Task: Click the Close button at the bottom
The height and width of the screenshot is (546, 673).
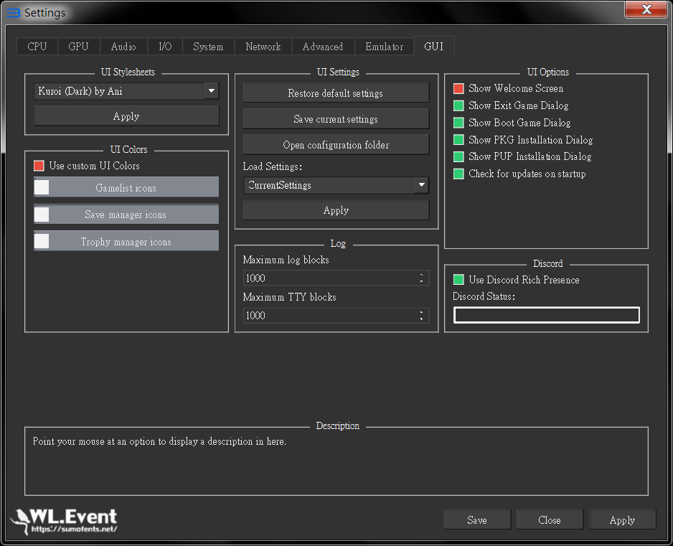Action: pyautogui.click(x=550, y=520)
